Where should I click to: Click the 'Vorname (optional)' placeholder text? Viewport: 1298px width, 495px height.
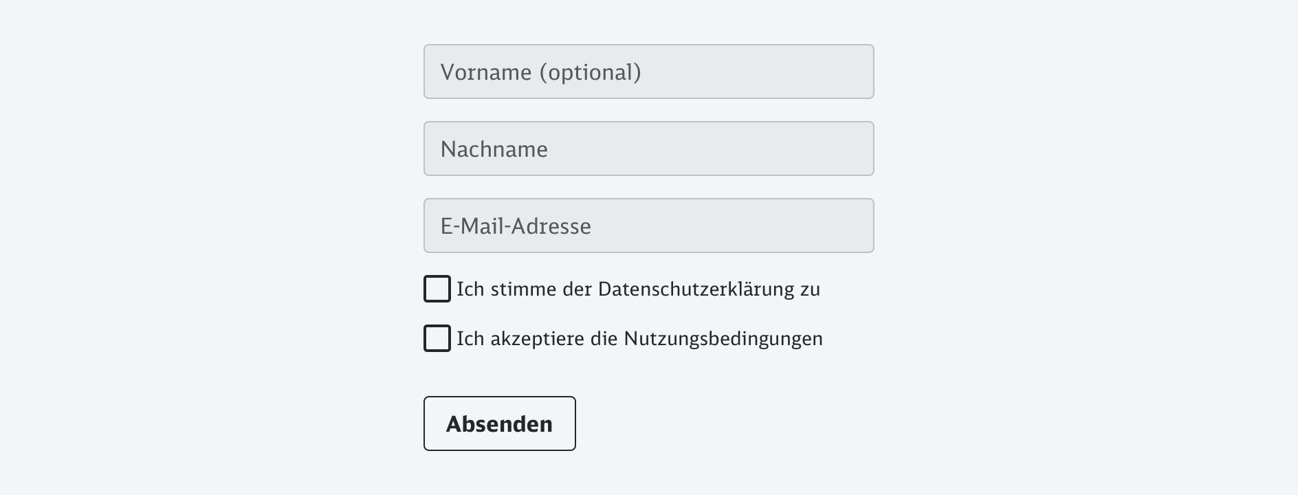tap(540, 72)
